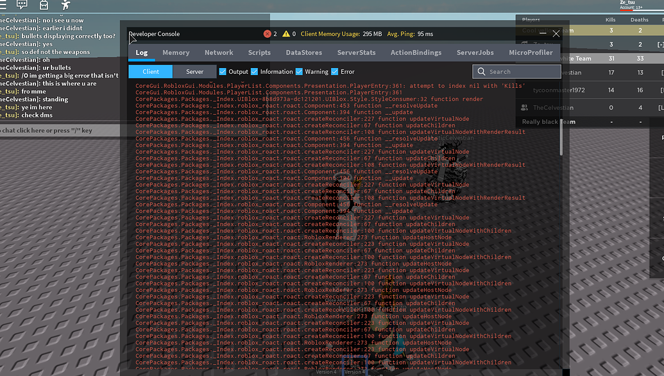Click the yellow warning count icon
Screen dimensions: 664x376
(x=286, y=34)
